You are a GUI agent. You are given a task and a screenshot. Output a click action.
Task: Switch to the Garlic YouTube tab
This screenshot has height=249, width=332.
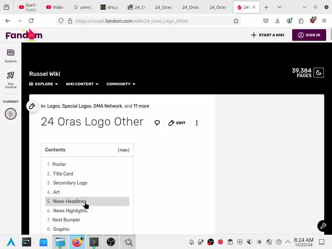(28, 7)
